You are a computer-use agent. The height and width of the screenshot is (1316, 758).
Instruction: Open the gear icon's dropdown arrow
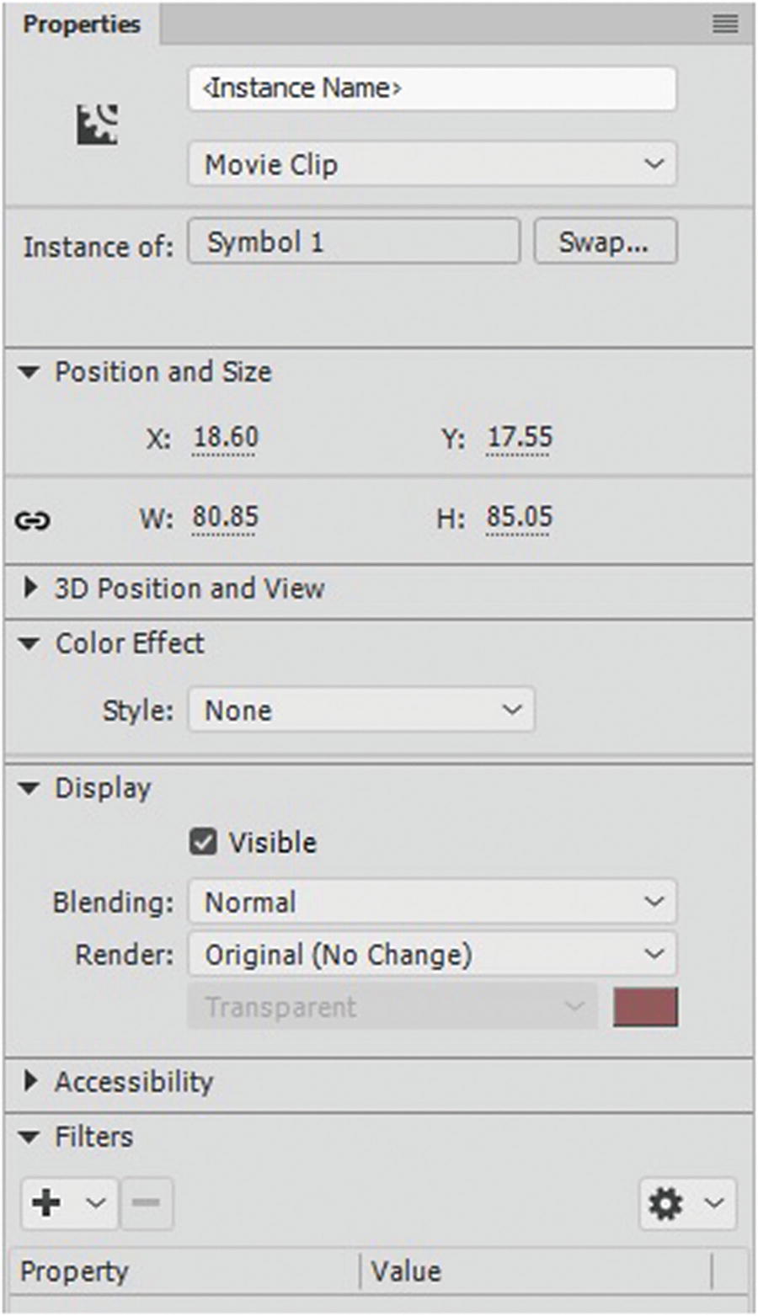tap(712, 1202)
